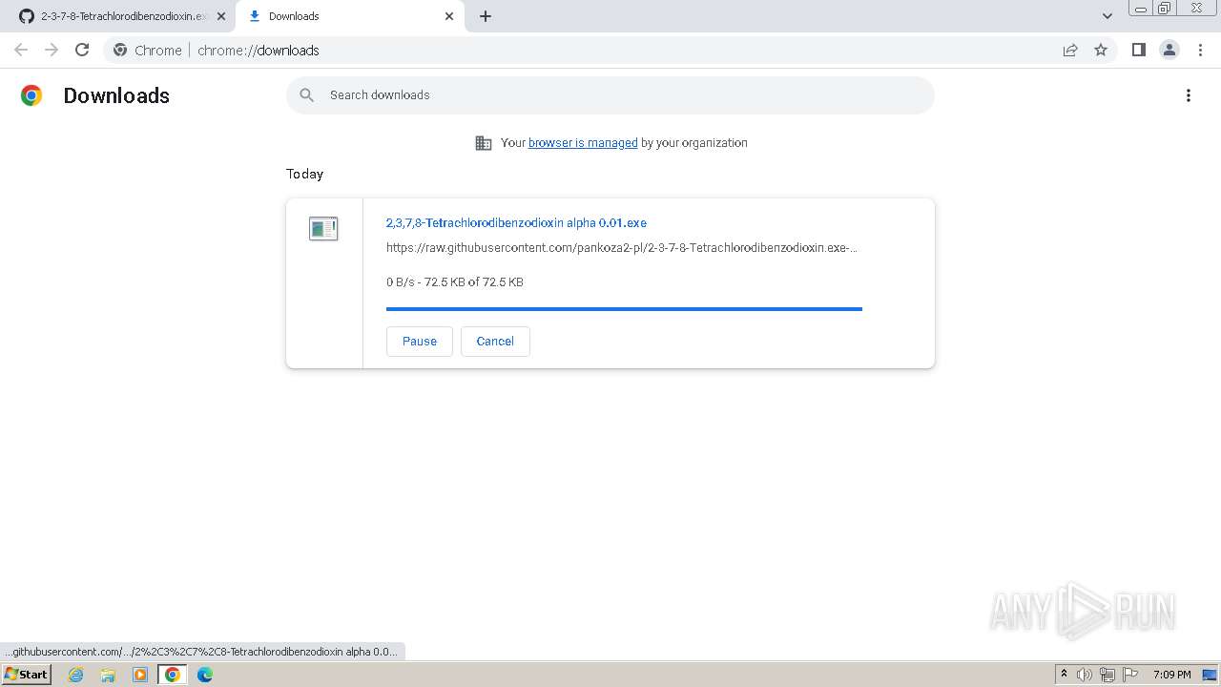Open Chrome's three-dot main menu
Image resolution: width=1221 pixels, height=687 pixels.
(1200, 50)
